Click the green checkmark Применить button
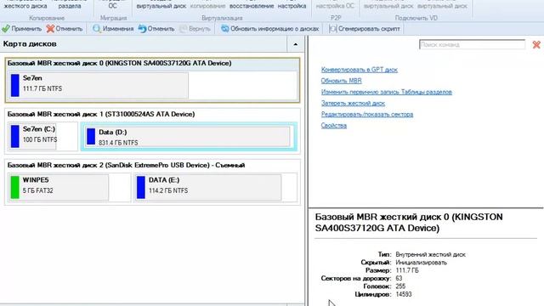Image resolution: width=544 pixels, height=306 pixels. [x=21, y=29]
